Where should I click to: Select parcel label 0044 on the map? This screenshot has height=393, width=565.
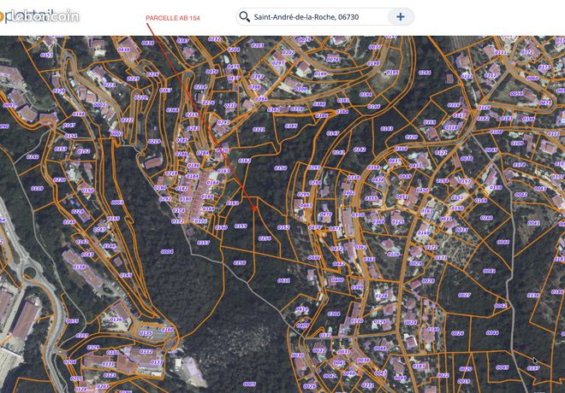[492, 333]
